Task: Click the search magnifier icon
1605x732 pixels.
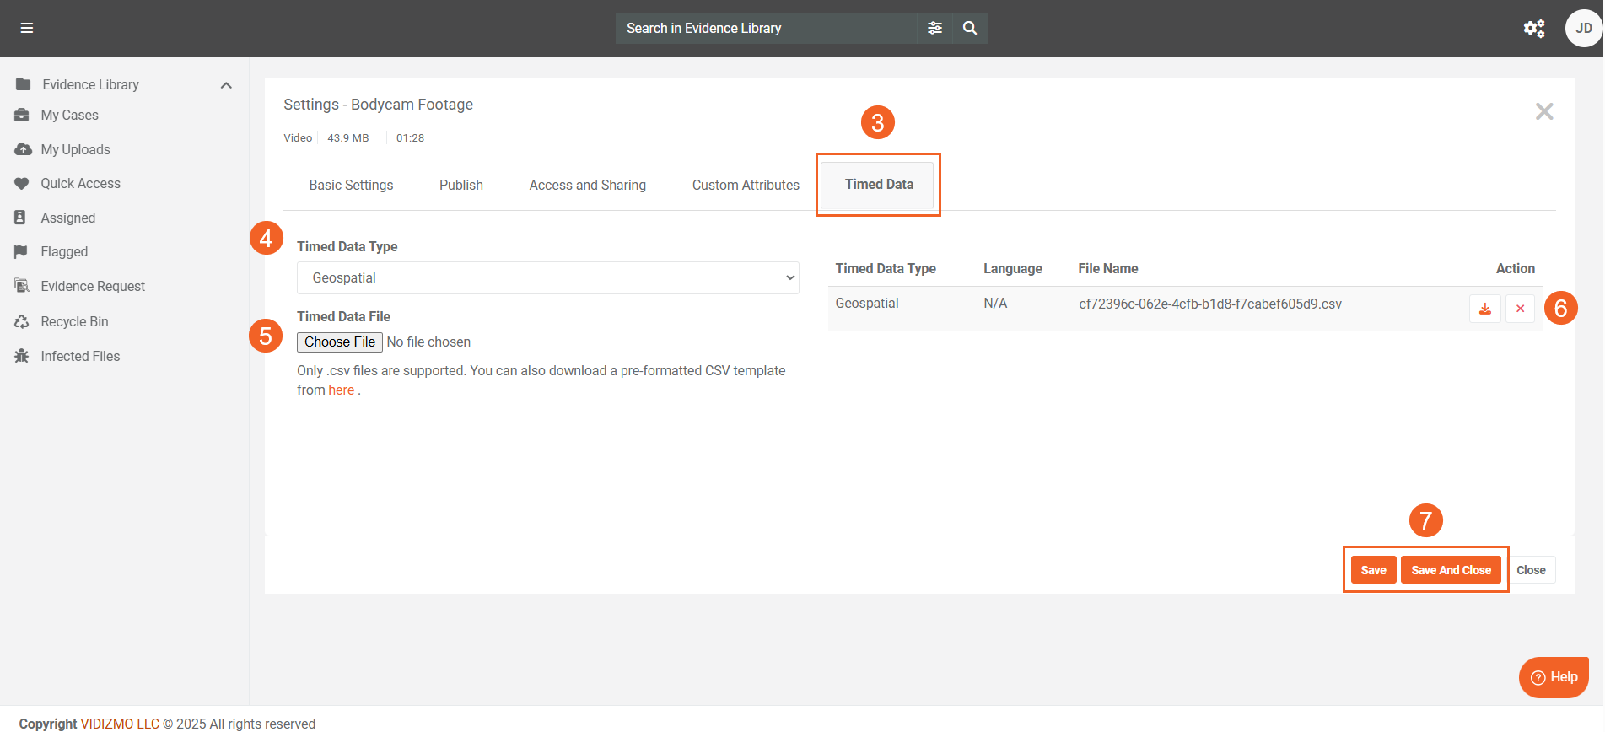Action: [x=970, y=28]
